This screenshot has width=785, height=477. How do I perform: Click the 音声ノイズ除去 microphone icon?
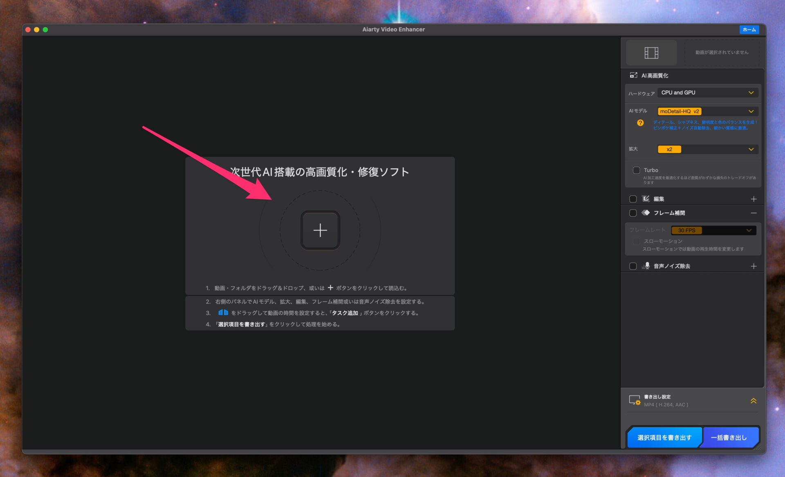[x=646, y=266]
